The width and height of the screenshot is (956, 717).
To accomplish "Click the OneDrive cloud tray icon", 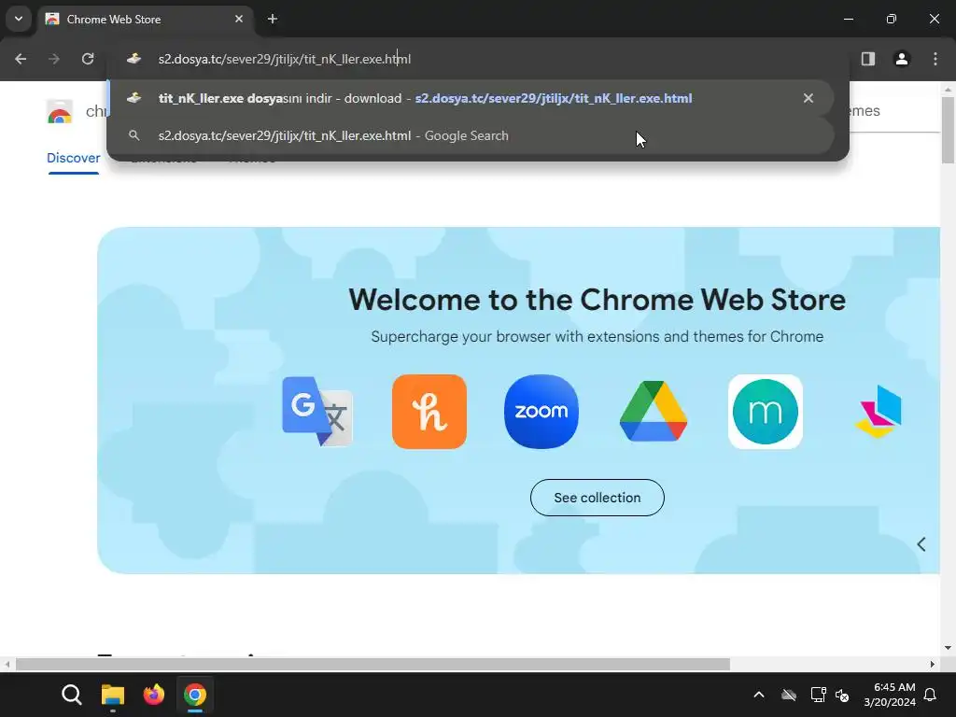I will (789, 695).
